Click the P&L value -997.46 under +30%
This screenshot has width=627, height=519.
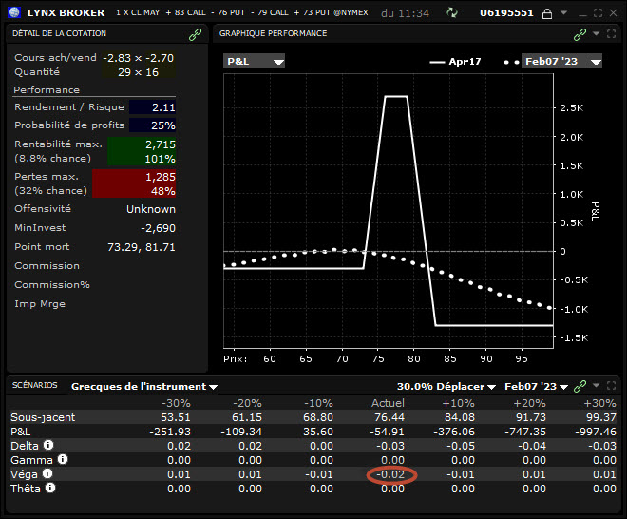596,432
